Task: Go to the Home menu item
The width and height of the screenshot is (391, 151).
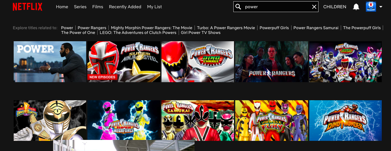Action: pos(62,7)
